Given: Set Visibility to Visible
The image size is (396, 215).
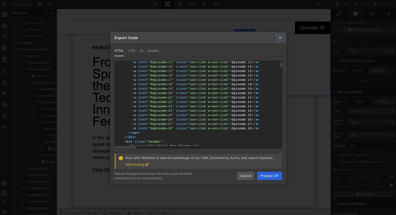Looking at the screenshot, I should point(357,71).
